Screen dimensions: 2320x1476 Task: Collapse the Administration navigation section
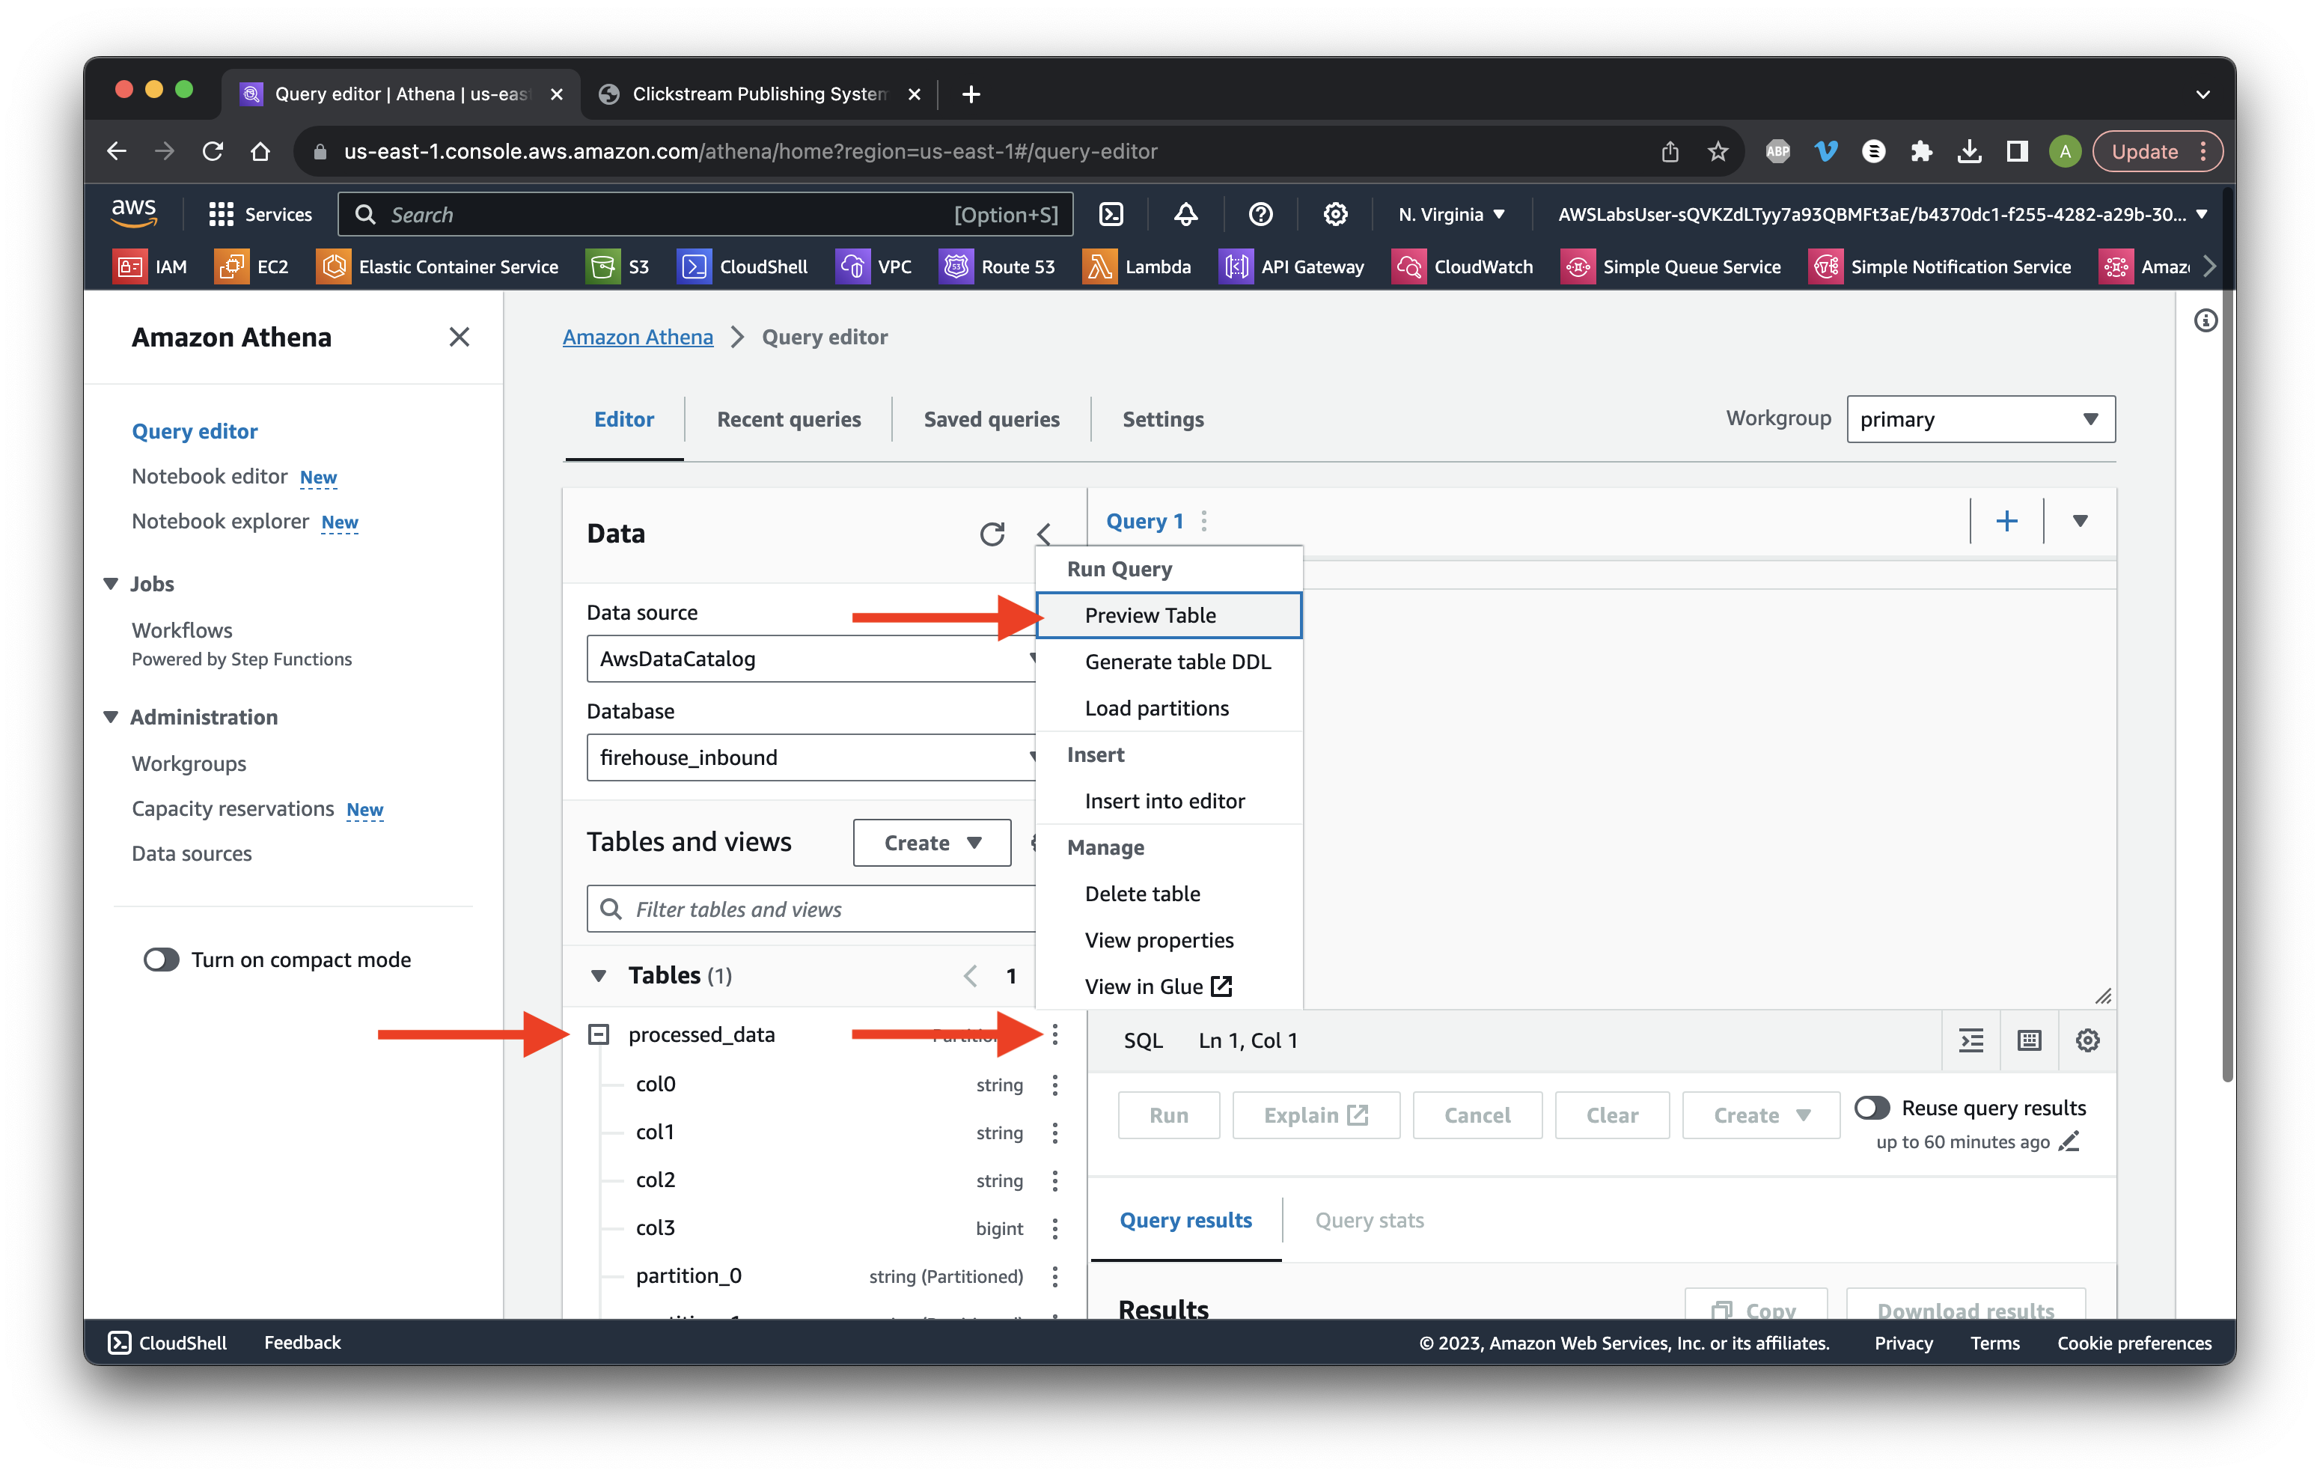[111, 717]
